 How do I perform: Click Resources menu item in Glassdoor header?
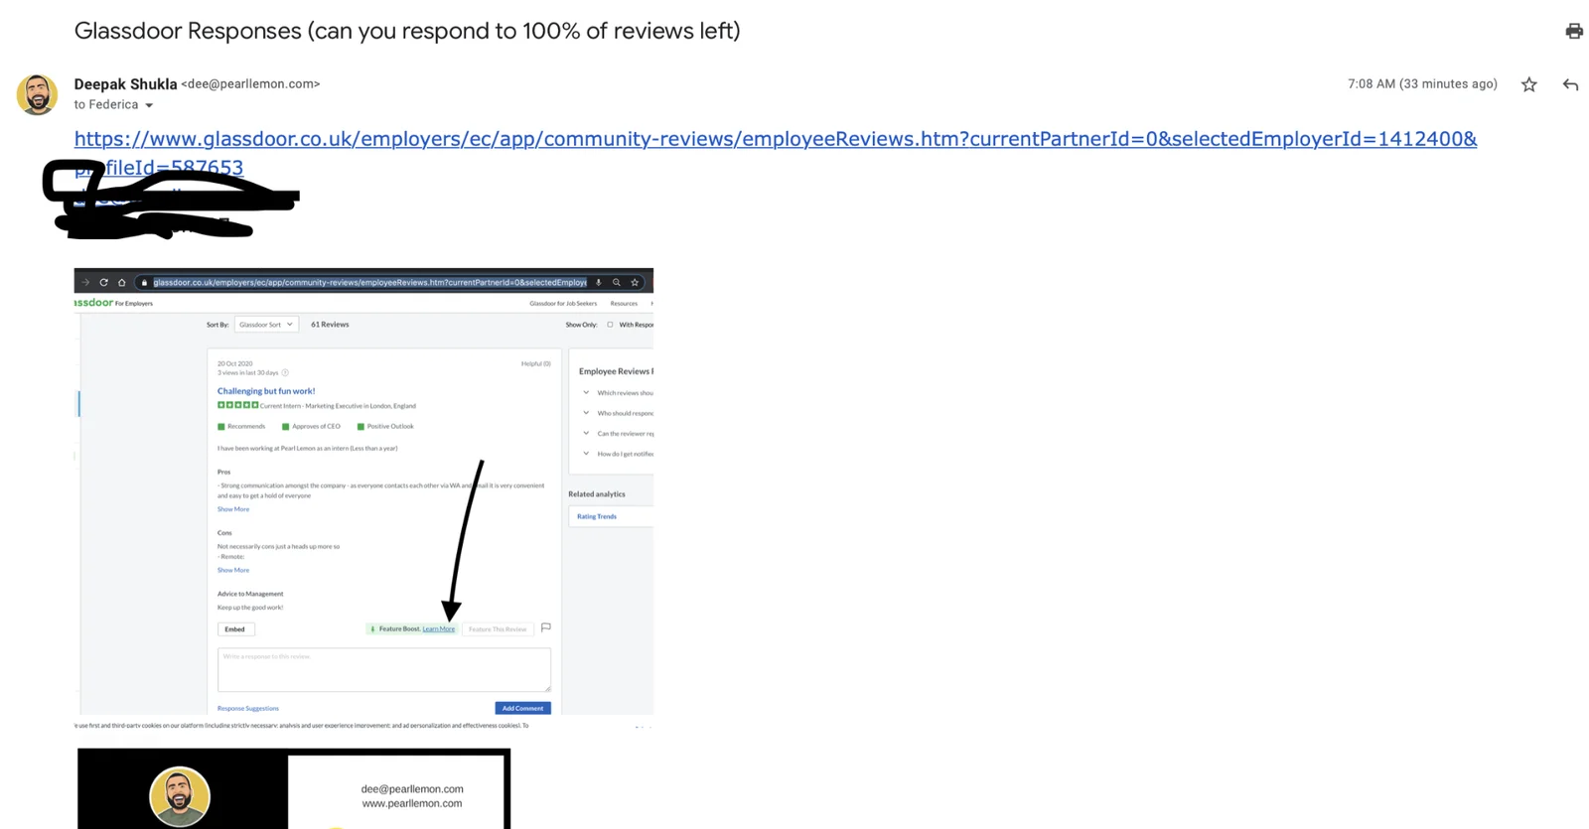pos(624,304)
